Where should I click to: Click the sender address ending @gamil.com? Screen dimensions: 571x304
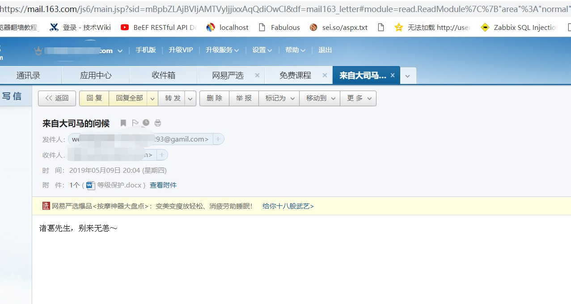click(x=140, y=139)
